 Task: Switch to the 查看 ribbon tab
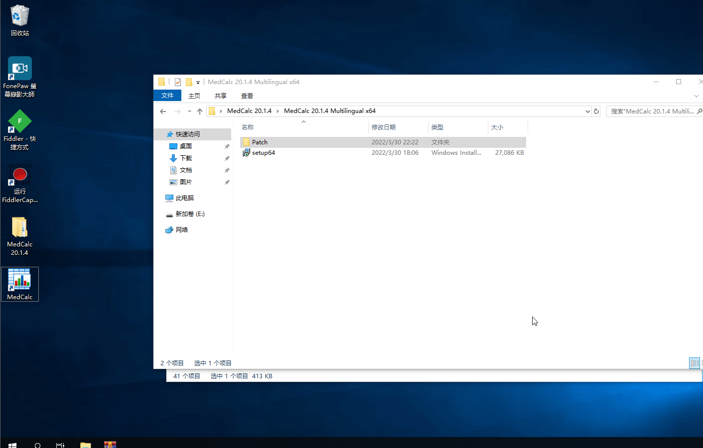coord(247,96)
